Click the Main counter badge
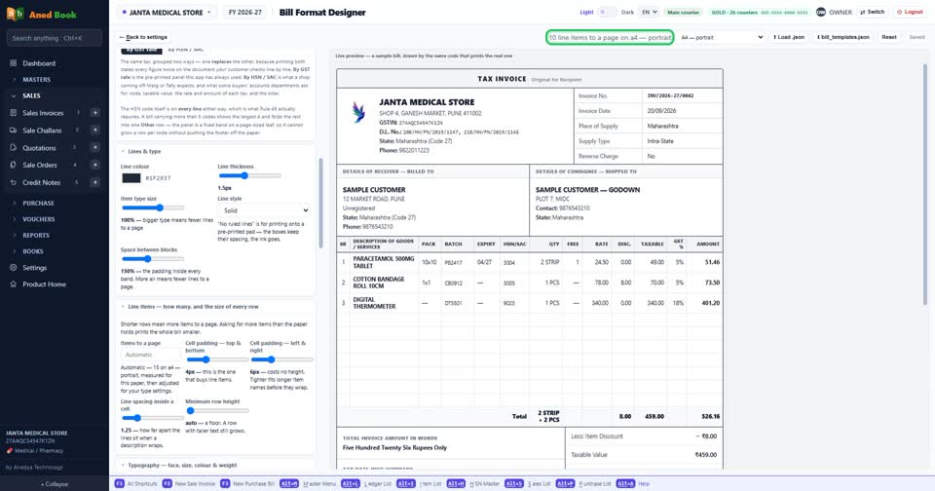The height and width of the screenshot is (491, 935). tap(683, 12)
